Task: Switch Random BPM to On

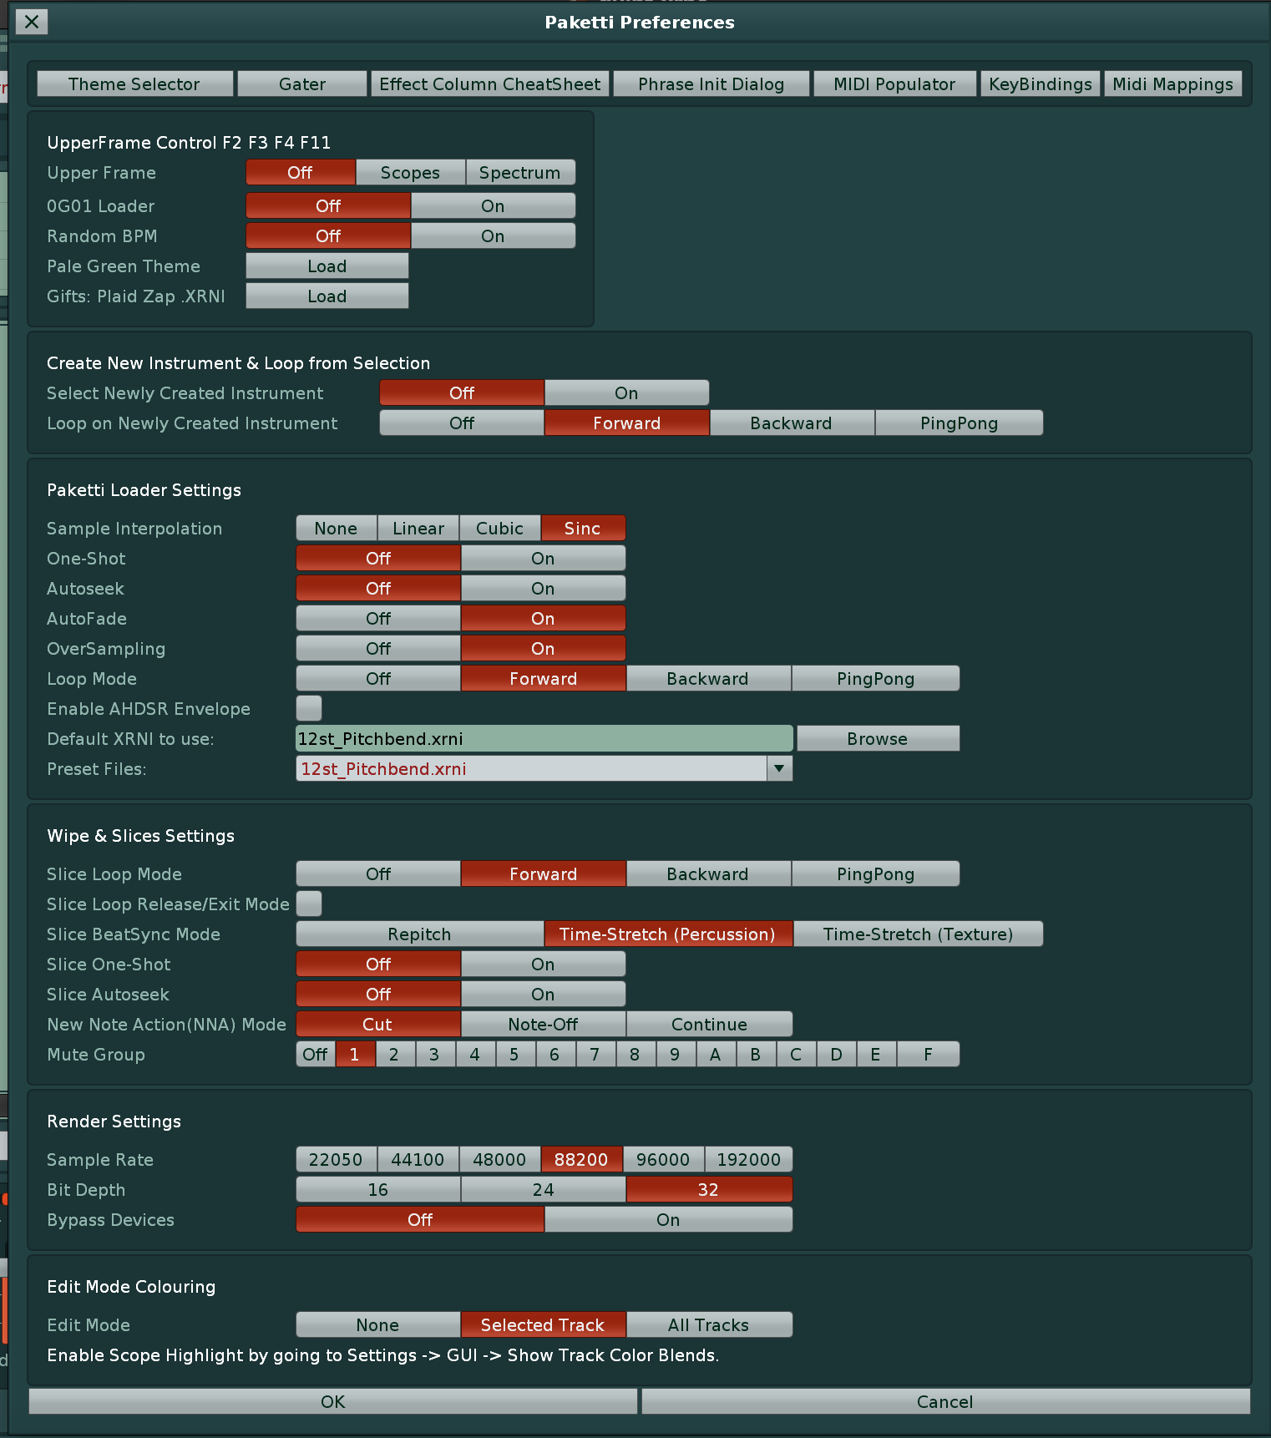Action: 493,235
